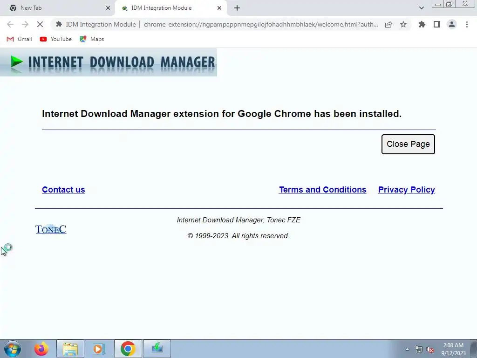Click the installed confirmation heading text

click(x=222, y=114)
